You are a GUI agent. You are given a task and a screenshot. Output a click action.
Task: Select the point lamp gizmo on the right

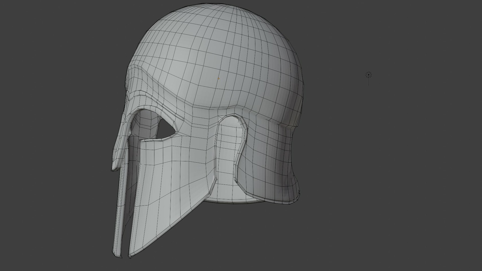(x=368, y=75)
